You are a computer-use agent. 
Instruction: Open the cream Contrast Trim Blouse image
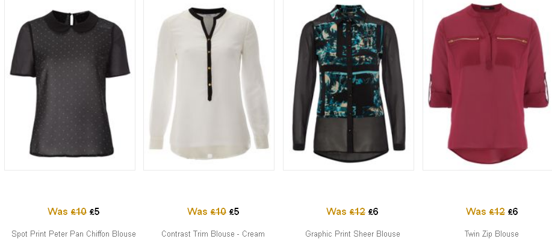[209, 85]
